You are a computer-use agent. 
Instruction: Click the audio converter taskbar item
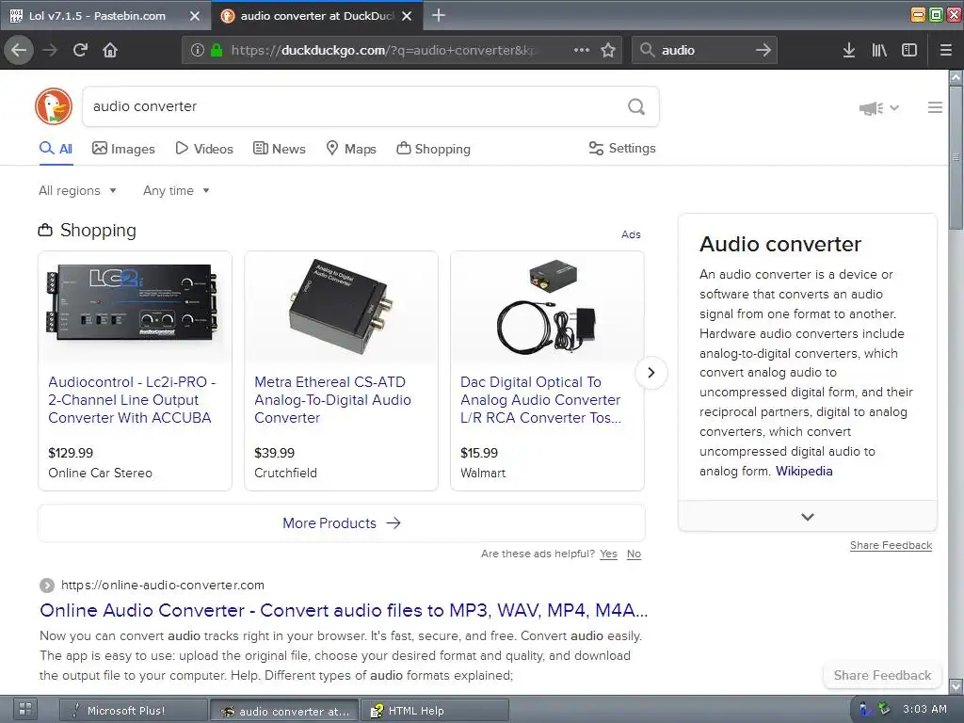coord(284,711)
